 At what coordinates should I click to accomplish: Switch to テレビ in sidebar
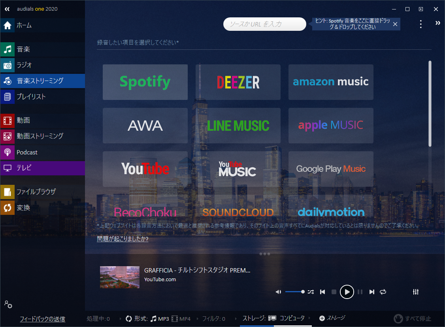click(43, 168)
